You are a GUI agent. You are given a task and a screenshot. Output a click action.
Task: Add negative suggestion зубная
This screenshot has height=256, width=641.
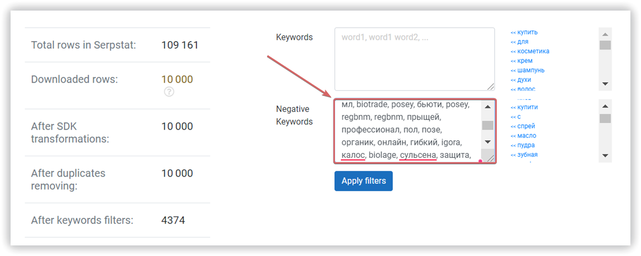524,155
